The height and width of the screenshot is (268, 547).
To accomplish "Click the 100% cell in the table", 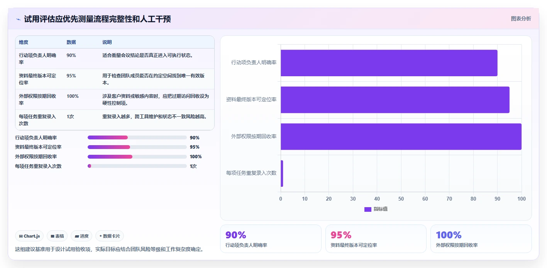I will [x=73, y=96].
